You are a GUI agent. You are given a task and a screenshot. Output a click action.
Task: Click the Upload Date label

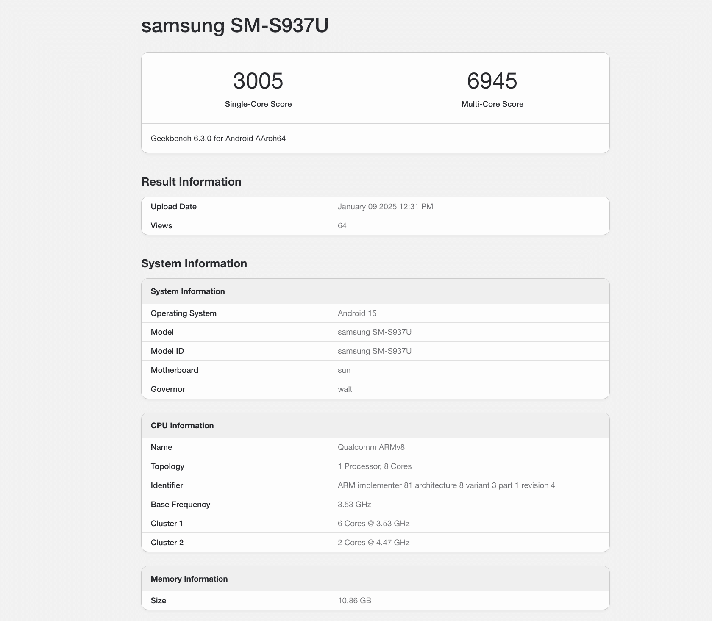point(174,207)
